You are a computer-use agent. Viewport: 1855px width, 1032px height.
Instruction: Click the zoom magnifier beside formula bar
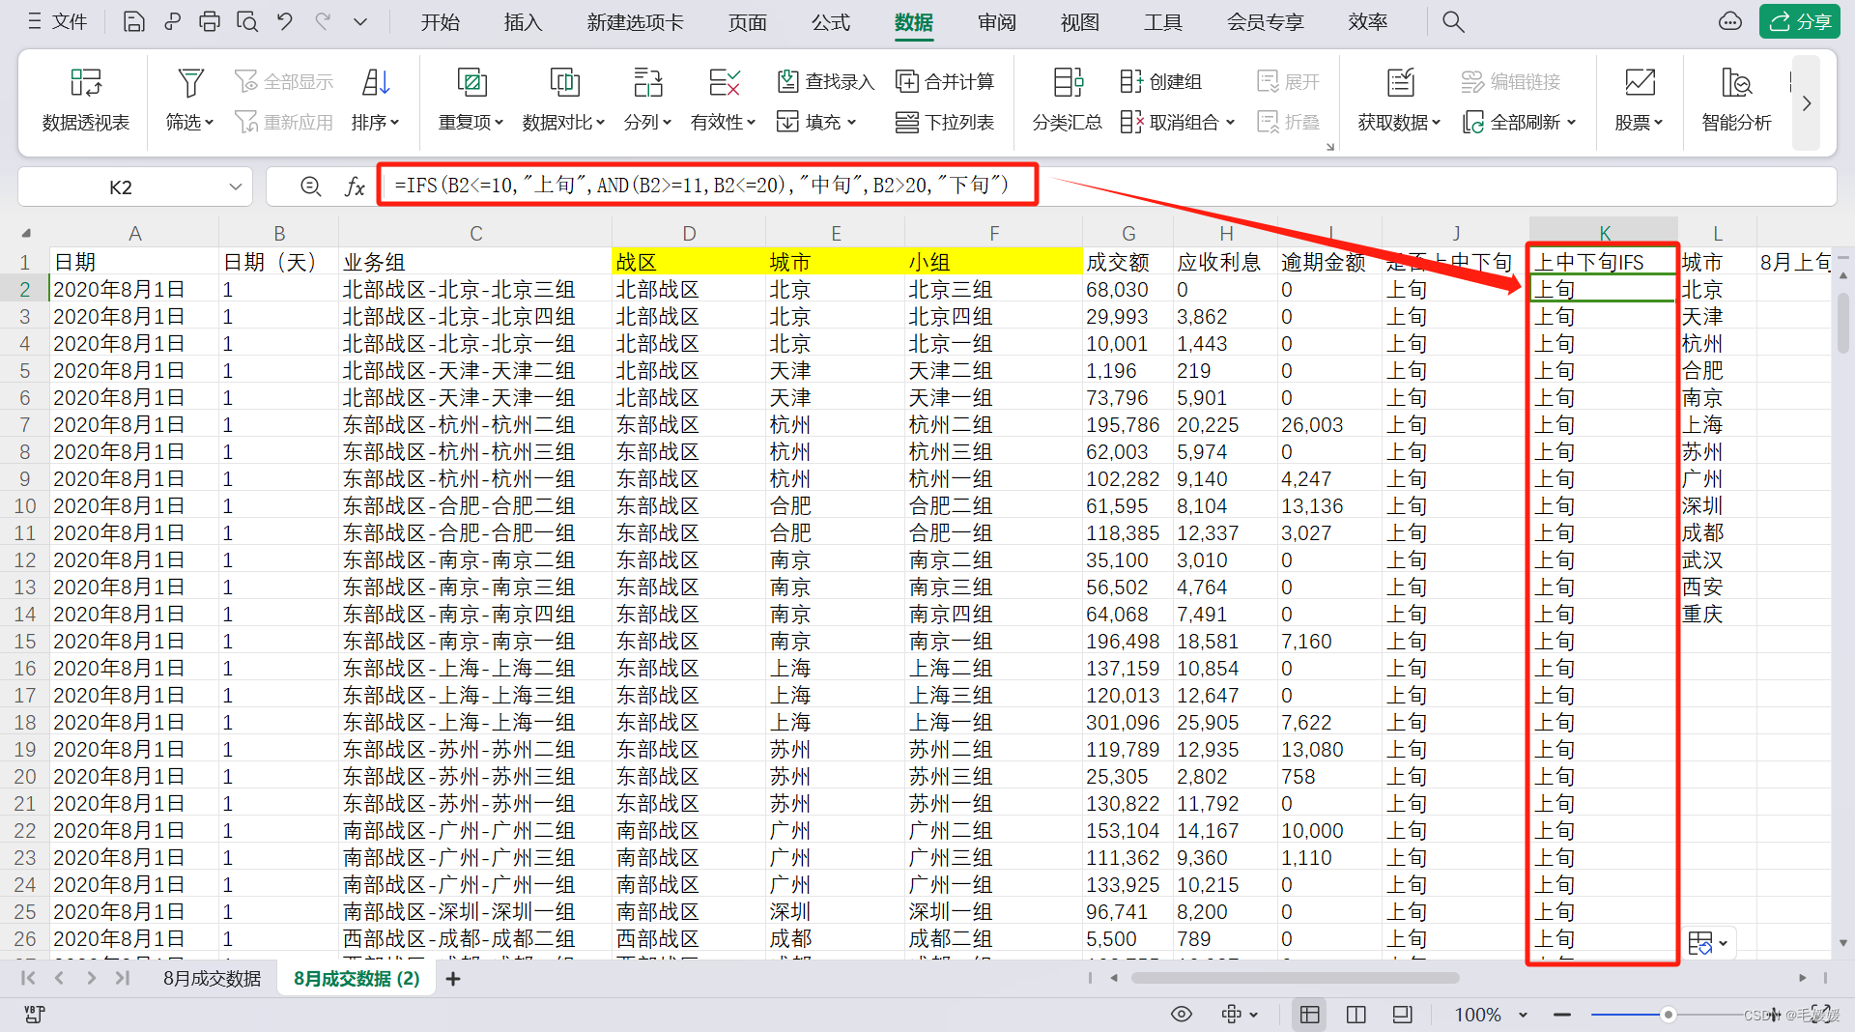point(310,186)
